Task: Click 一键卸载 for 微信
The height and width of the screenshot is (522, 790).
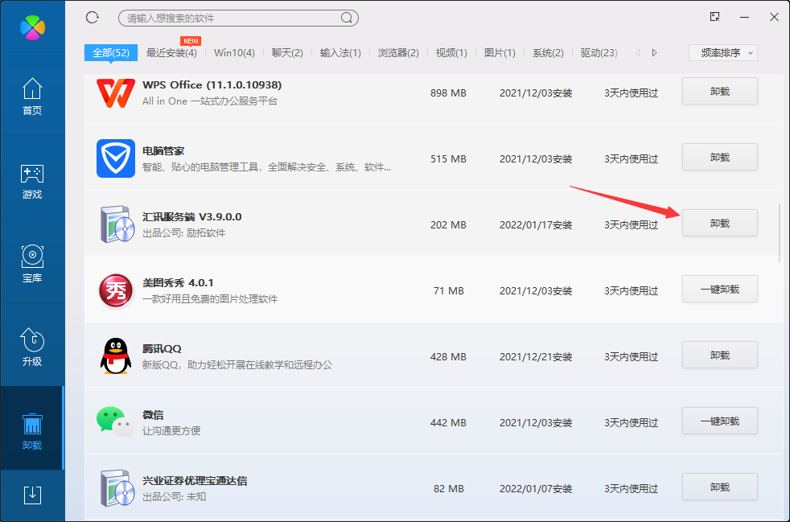Action: click(719, 421)
